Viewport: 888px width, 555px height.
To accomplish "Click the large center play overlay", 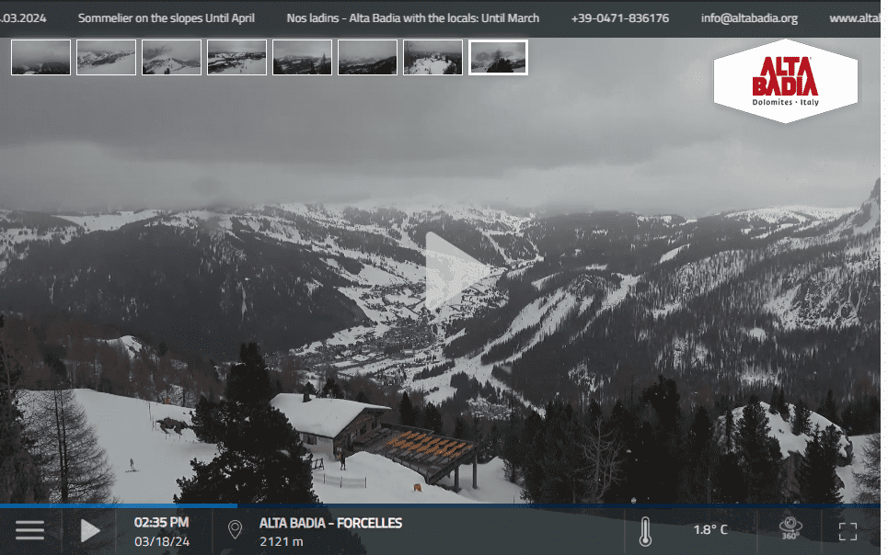I will pyautogui.click(x=457, y=271).
